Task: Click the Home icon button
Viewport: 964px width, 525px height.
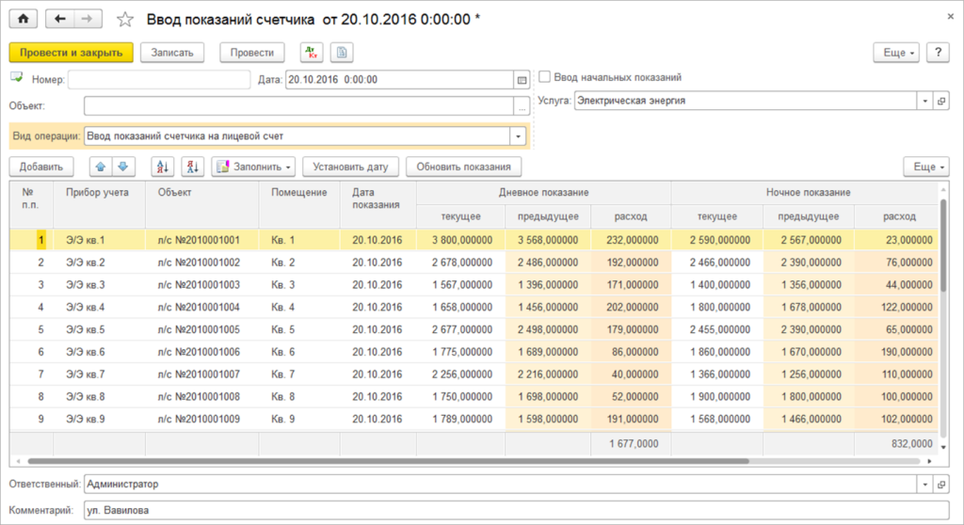Action: (x=23, y=19)
